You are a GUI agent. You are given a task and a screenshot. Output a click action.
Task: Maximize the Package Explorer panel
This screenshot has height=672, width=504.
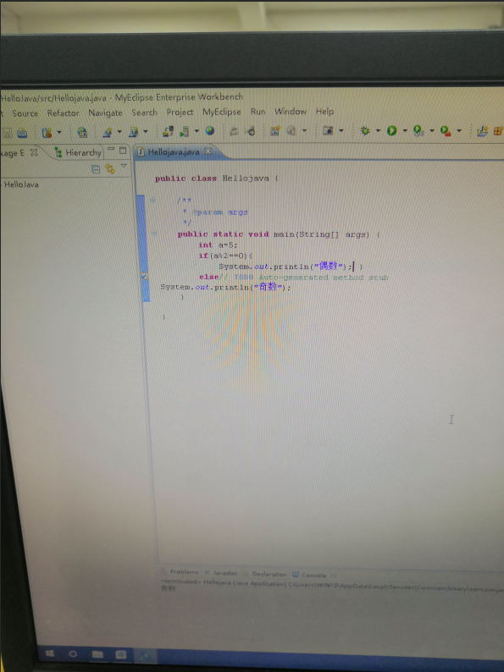pos(123,150)
